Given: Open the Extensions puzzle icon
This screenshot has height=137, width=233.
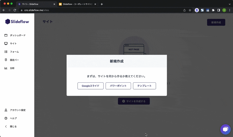Looking at the screenshot, I should click(213, 10).
